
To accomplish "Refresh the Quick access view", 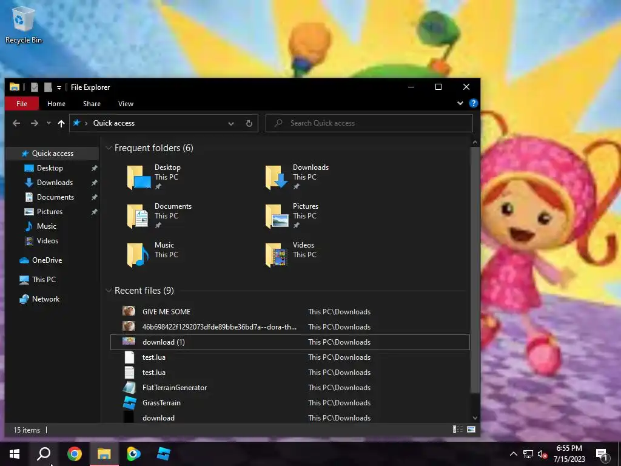I will [249, 124].
